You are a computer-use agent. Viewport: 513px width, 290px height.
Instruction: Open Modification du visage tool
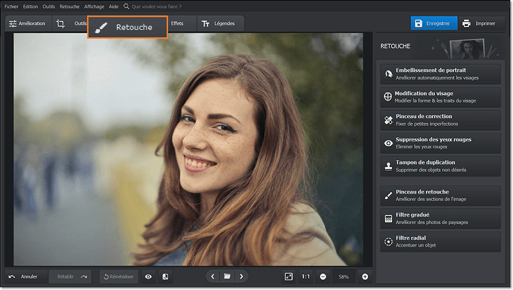tap(440, 97)
